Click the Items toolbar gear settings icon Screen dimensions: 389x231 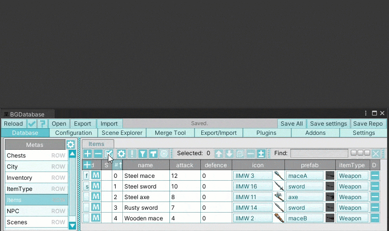tap(121, 154)
